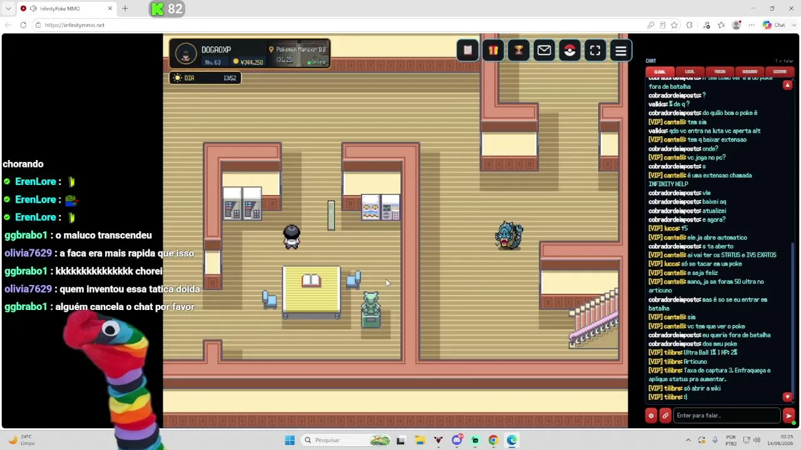Open chat settings gear button
This screenshot has height=450, width=801.
pos(651,416)
